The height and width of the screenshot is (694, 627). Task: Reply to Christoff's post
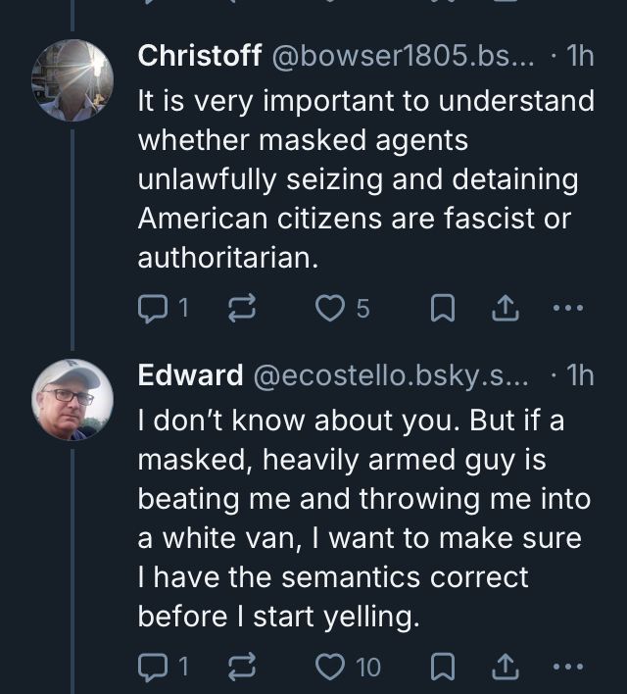click(x=152, y=309)
